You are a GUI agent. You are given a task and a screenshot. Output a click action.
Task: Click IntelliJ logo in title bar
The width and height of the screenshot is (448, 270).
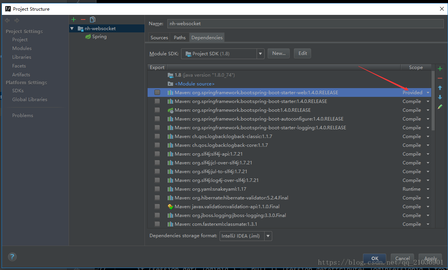pos(8,9)
